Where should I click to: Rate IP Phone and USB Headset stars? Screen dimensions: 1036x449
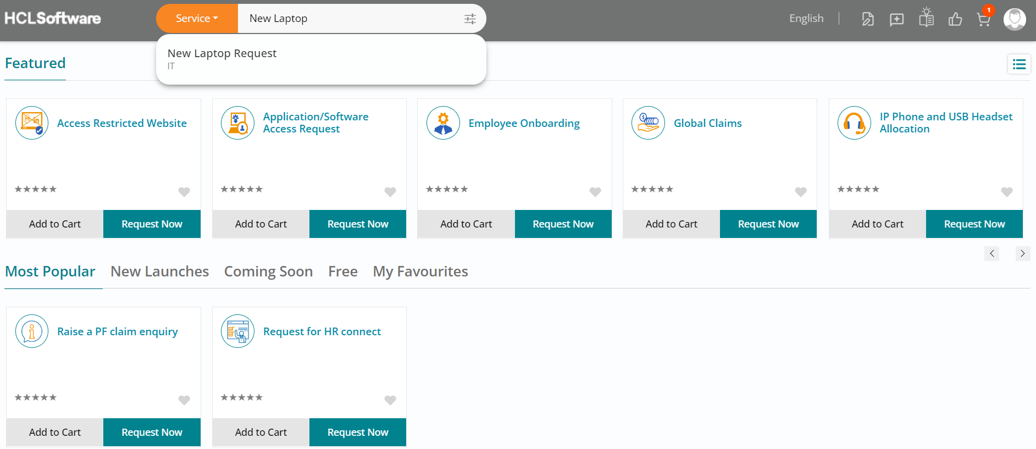tap(858, 189)
